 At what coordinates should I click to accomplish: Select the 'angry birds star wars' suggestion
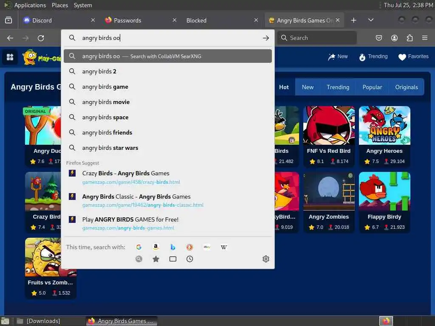[x=167, y=148]
